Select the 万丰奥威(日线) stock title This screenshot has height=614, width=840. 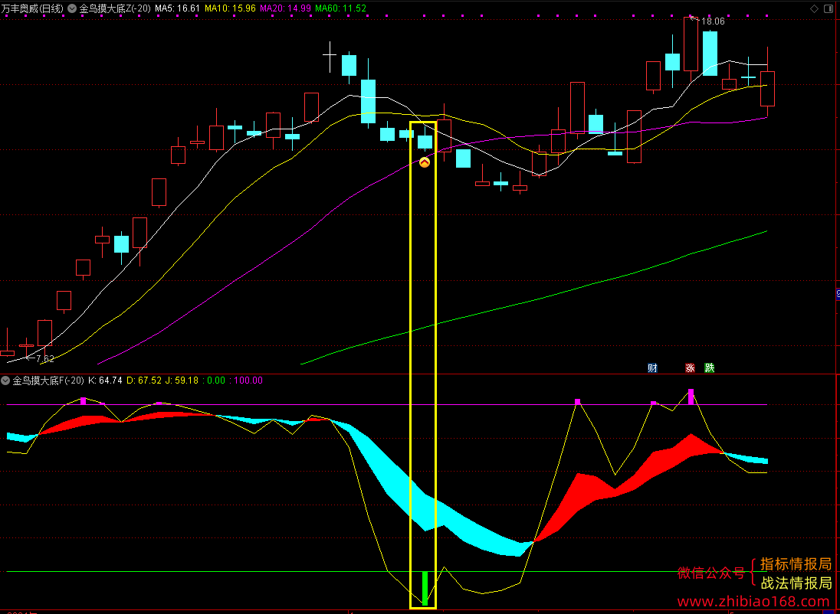[32, 8]
